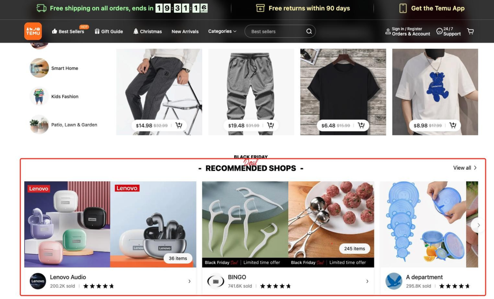494x299 pixels.
Task: Add $14.98 pants to cart
Action: pyautogui.click(x=179, y=125)
